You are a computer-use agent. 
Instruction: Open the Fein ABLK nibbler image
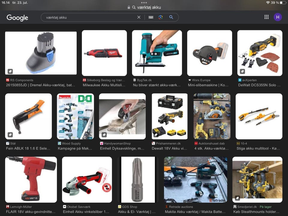click(28, 116)
